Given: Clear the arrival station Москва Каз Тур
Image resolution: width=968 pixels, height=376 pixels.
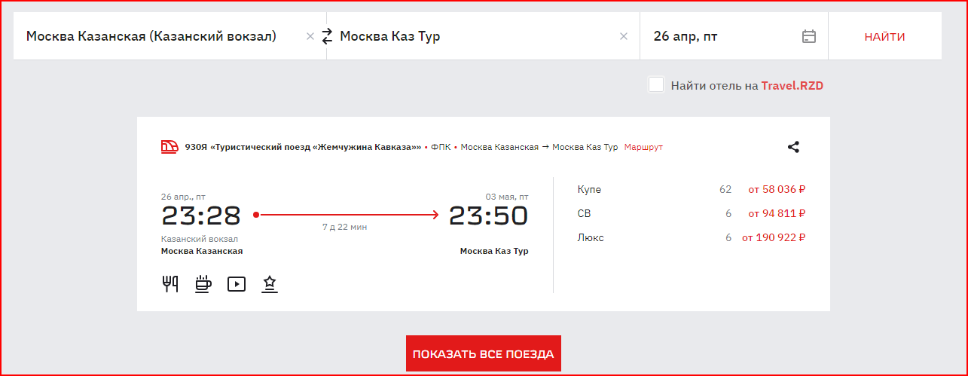Looking at the screenshot, I should click(624, 36).
